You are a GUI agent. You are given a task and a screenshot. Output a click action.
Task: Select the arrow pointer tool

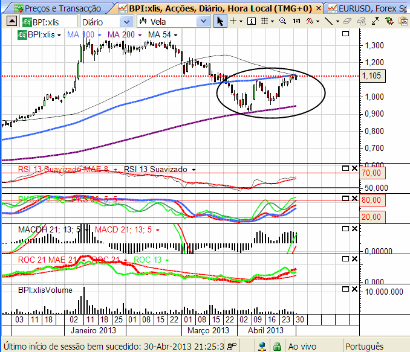click(x=220, y=21)
